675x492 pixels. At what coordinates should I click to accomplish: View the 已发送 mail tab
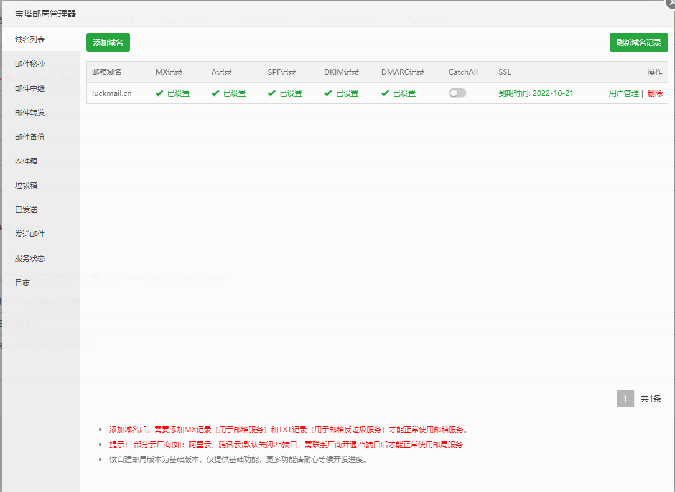[41, 209]
